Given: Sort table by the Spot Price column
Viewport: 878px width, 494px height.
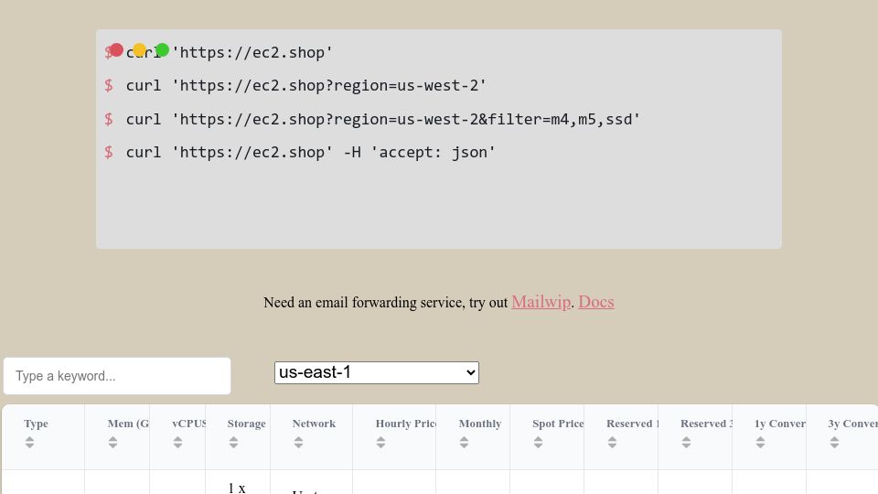Looking at the screenshot, I should [x=538, y=443].
